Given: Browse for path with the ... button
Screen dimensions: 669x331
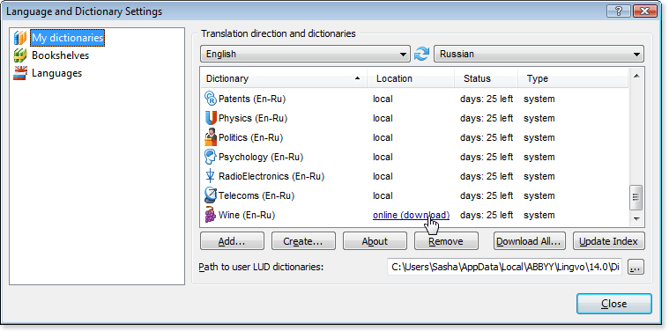Looking at the screenshot, I should point(636,268).
